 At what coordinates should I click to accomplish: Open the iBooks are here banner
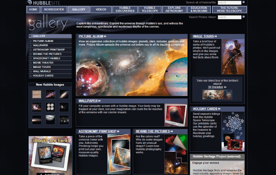[x=50, y=155]
